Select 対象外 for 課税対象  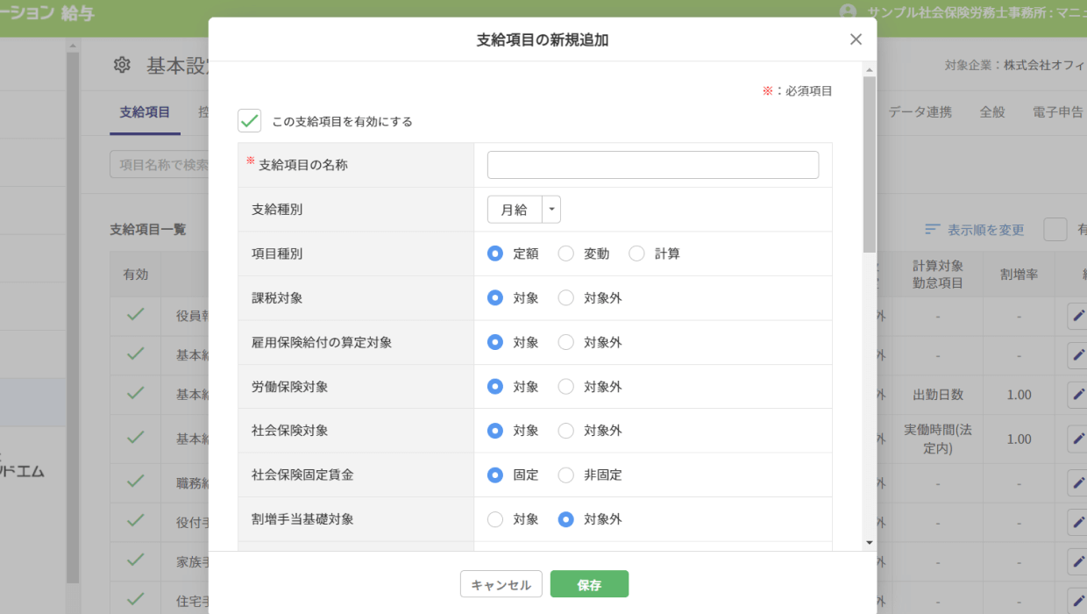(x=566, y=298)
